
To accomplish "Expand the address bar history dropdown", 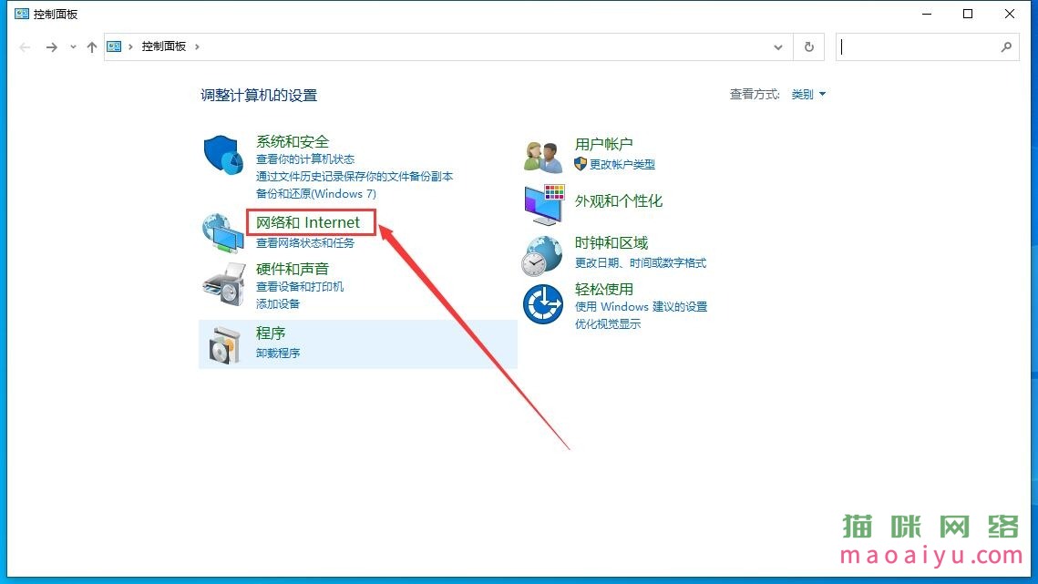I will click(x=777, y=46).
